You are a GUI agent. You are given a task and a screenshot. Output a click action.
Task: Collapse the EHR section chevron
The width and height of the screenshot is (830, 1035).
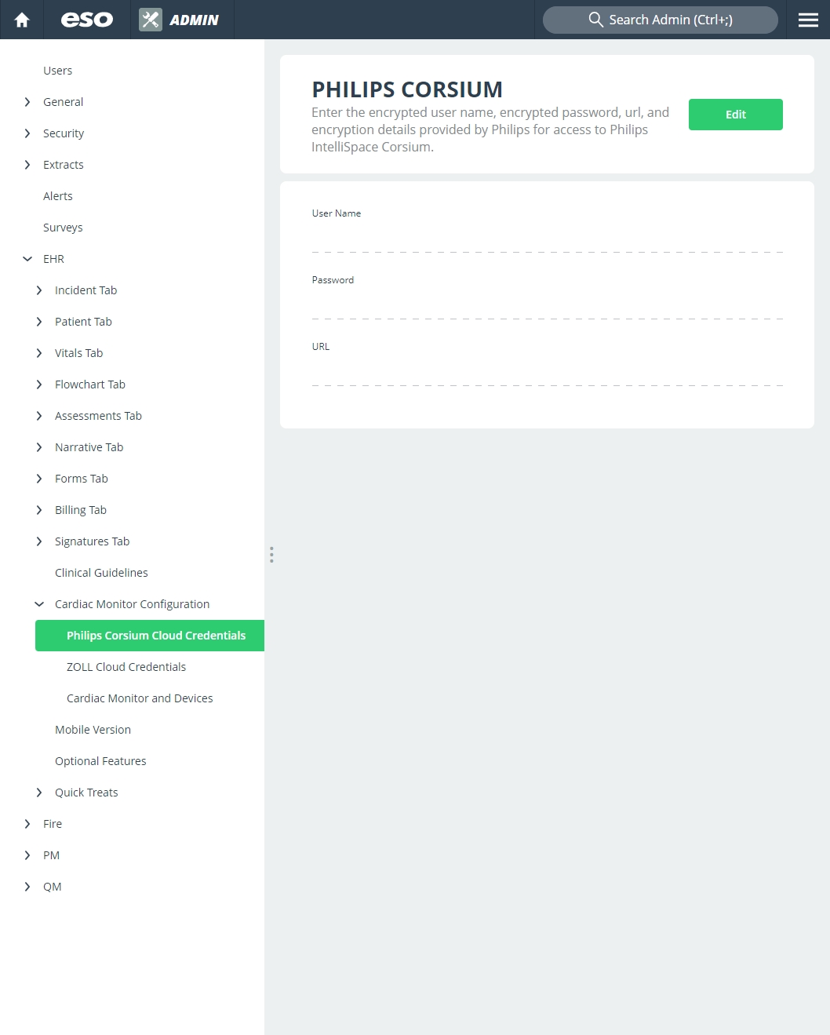tap(27, 259)
